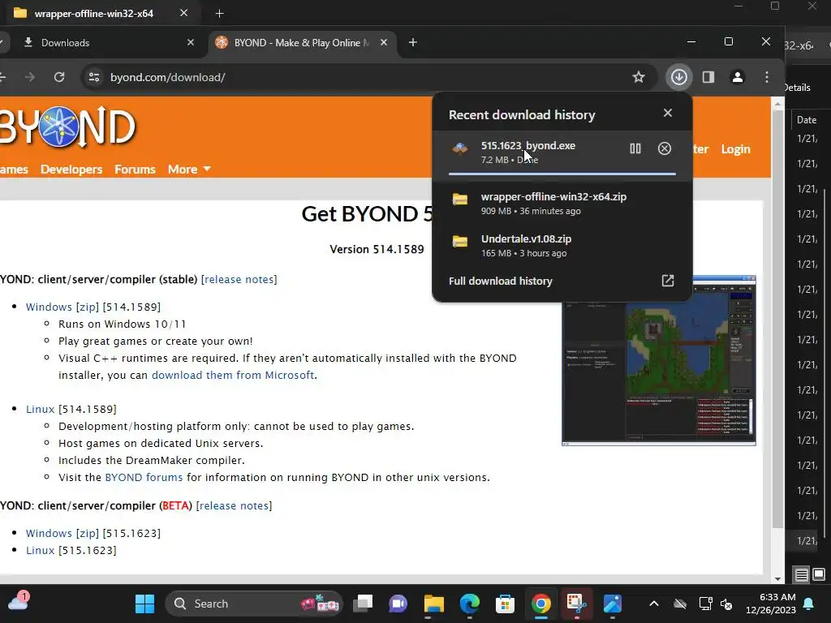Pause the 515.1623_byond.exe download
831x623 pixels.
(635, 149)
